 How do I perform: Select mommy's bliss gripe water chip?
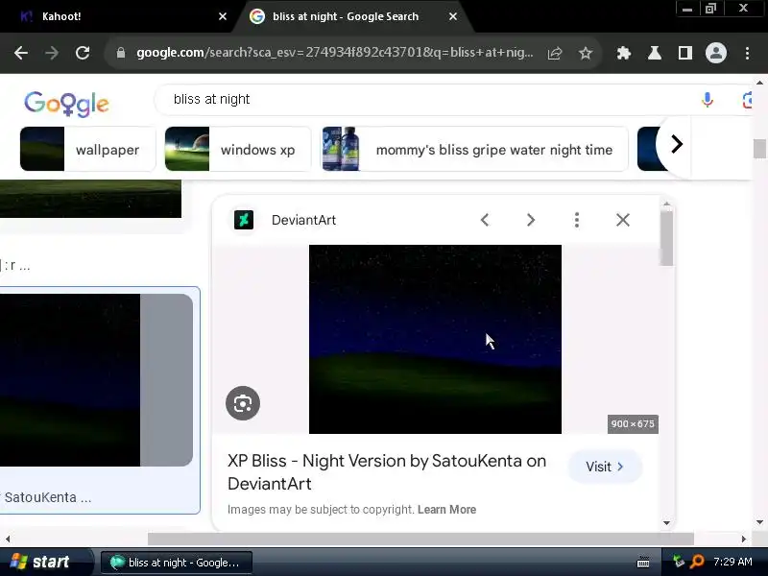(474, 150)
